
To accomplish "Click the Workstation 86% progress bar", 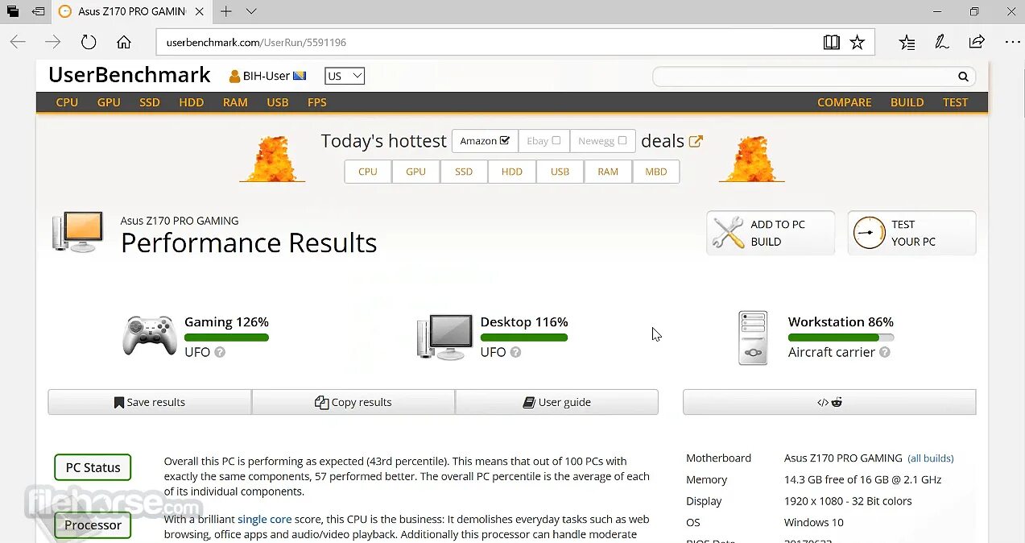I will click(x=841, y=338).
